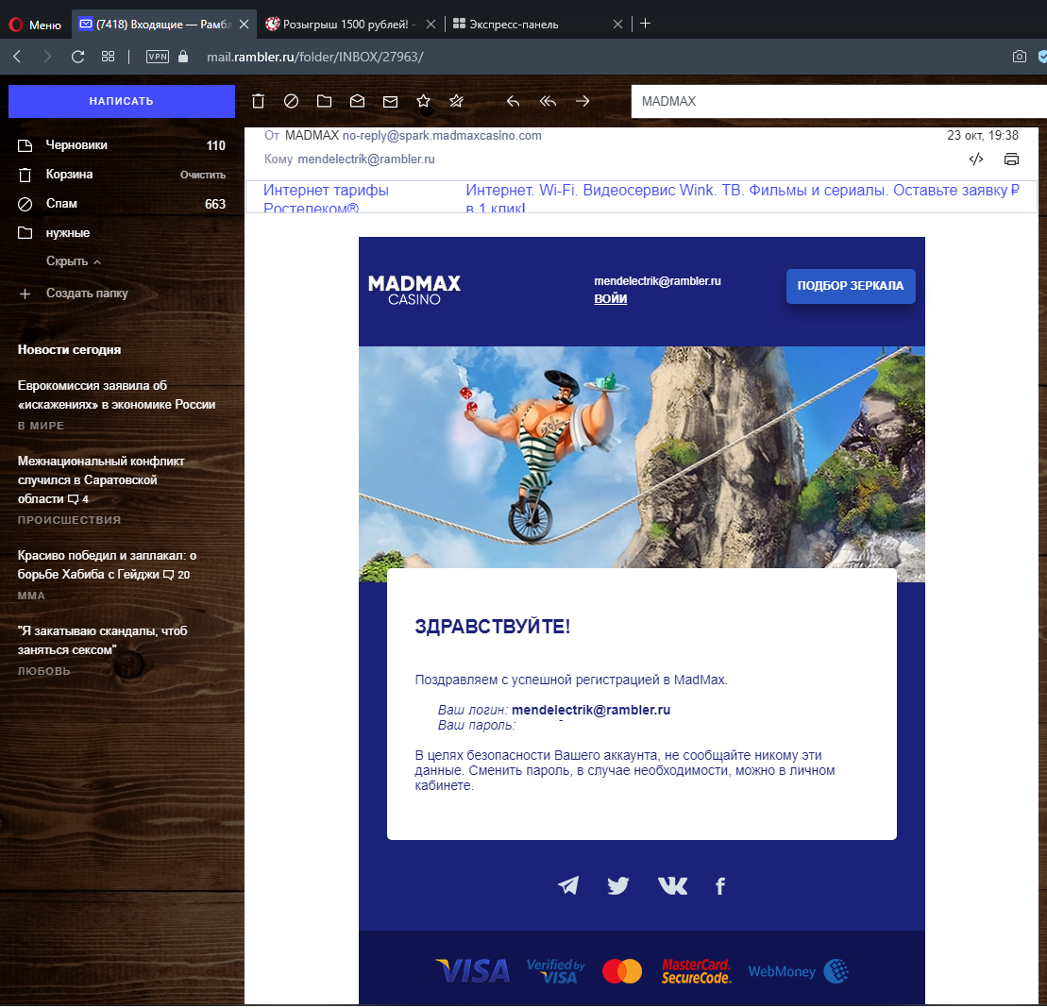Toggle the VPN badge in address bar
The image size is (1047, 1008).
click(x=158, y=57)
